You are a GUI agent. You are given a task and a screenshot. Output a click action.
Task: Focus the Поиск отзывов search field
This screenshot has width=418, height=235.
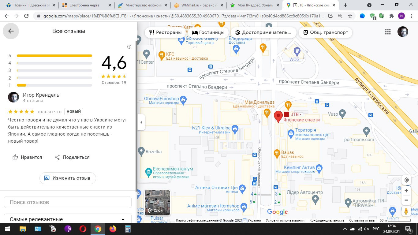(68, 202)
